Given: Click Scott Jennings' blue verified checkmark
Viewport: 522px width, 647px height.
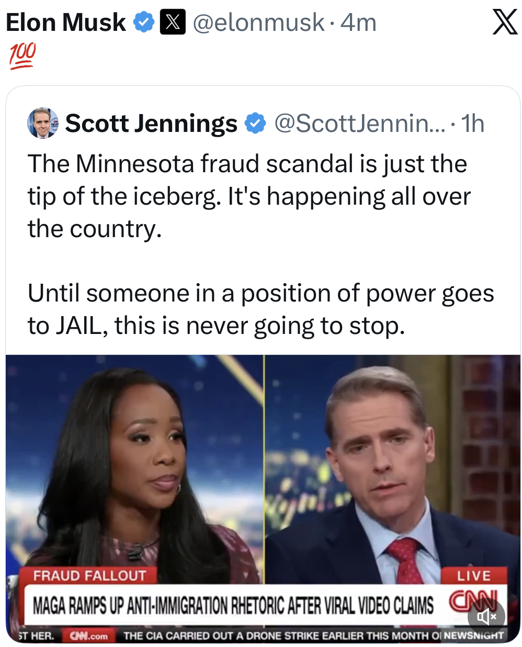Looking at the screenshot, I should 255,124.
